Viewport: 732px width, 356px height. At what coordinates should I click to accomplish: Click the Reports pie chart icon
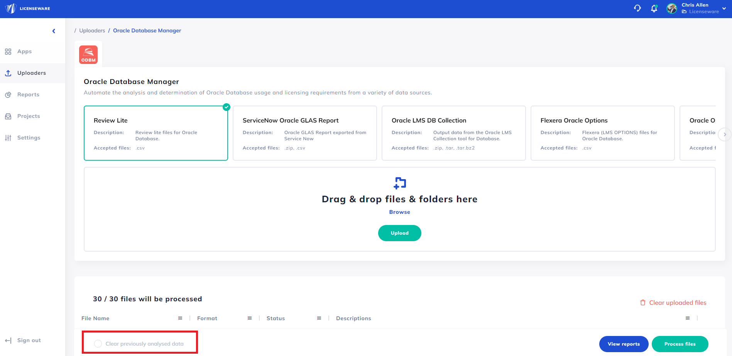pos(8,95)
